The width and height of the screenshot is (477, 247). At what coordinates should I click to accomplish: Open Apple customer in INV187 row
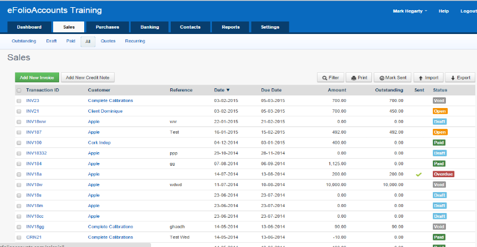pyautogui.click(x=94, y=132)
